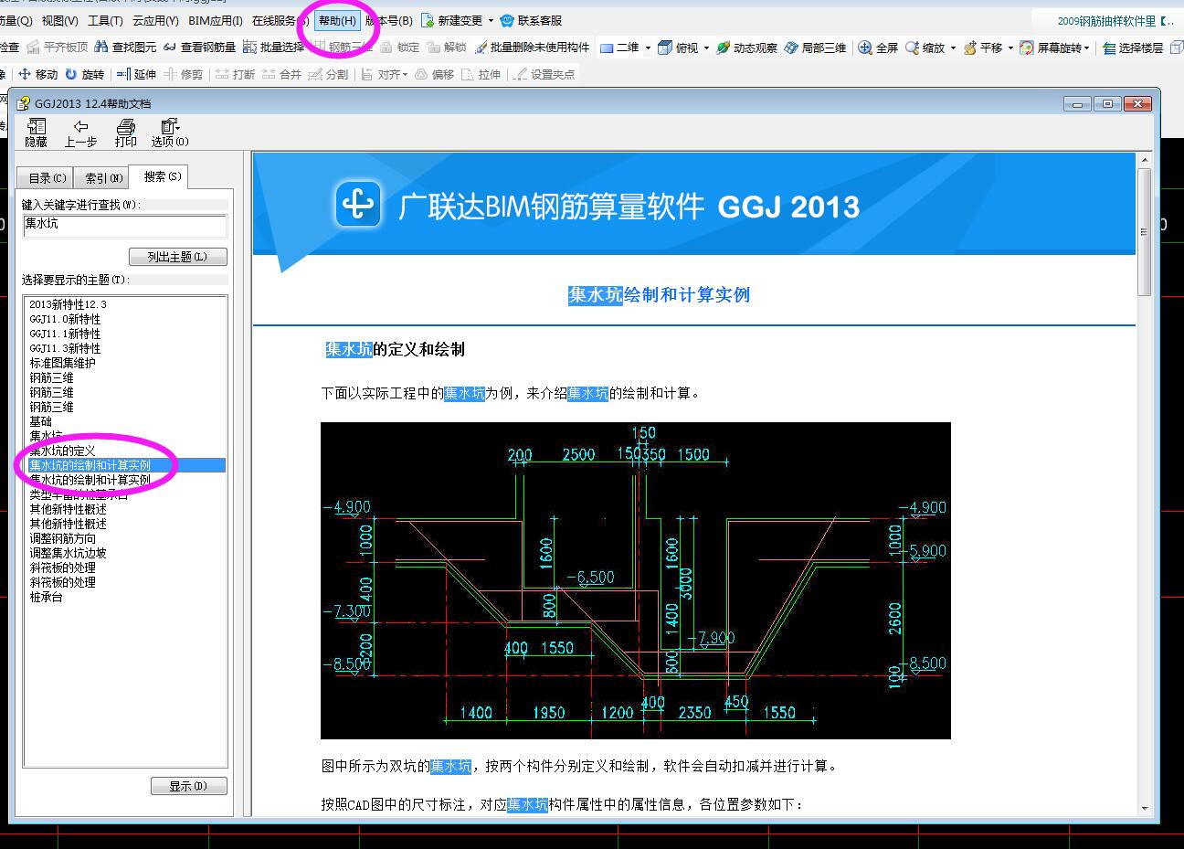Select topic "2013新特性12.3"
Image resolution: width=1184 pixels, height=849 pixels.
pos(68,304)
